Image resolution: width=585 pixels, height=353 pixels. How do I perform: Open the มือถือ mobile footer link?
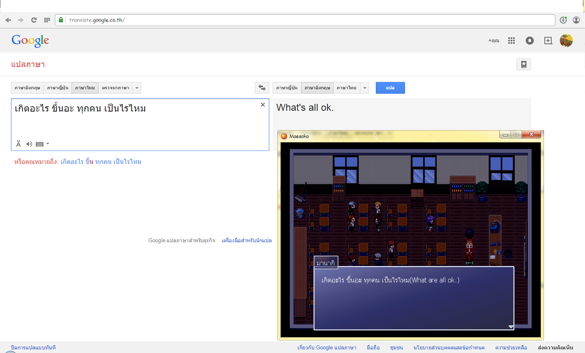373,348
